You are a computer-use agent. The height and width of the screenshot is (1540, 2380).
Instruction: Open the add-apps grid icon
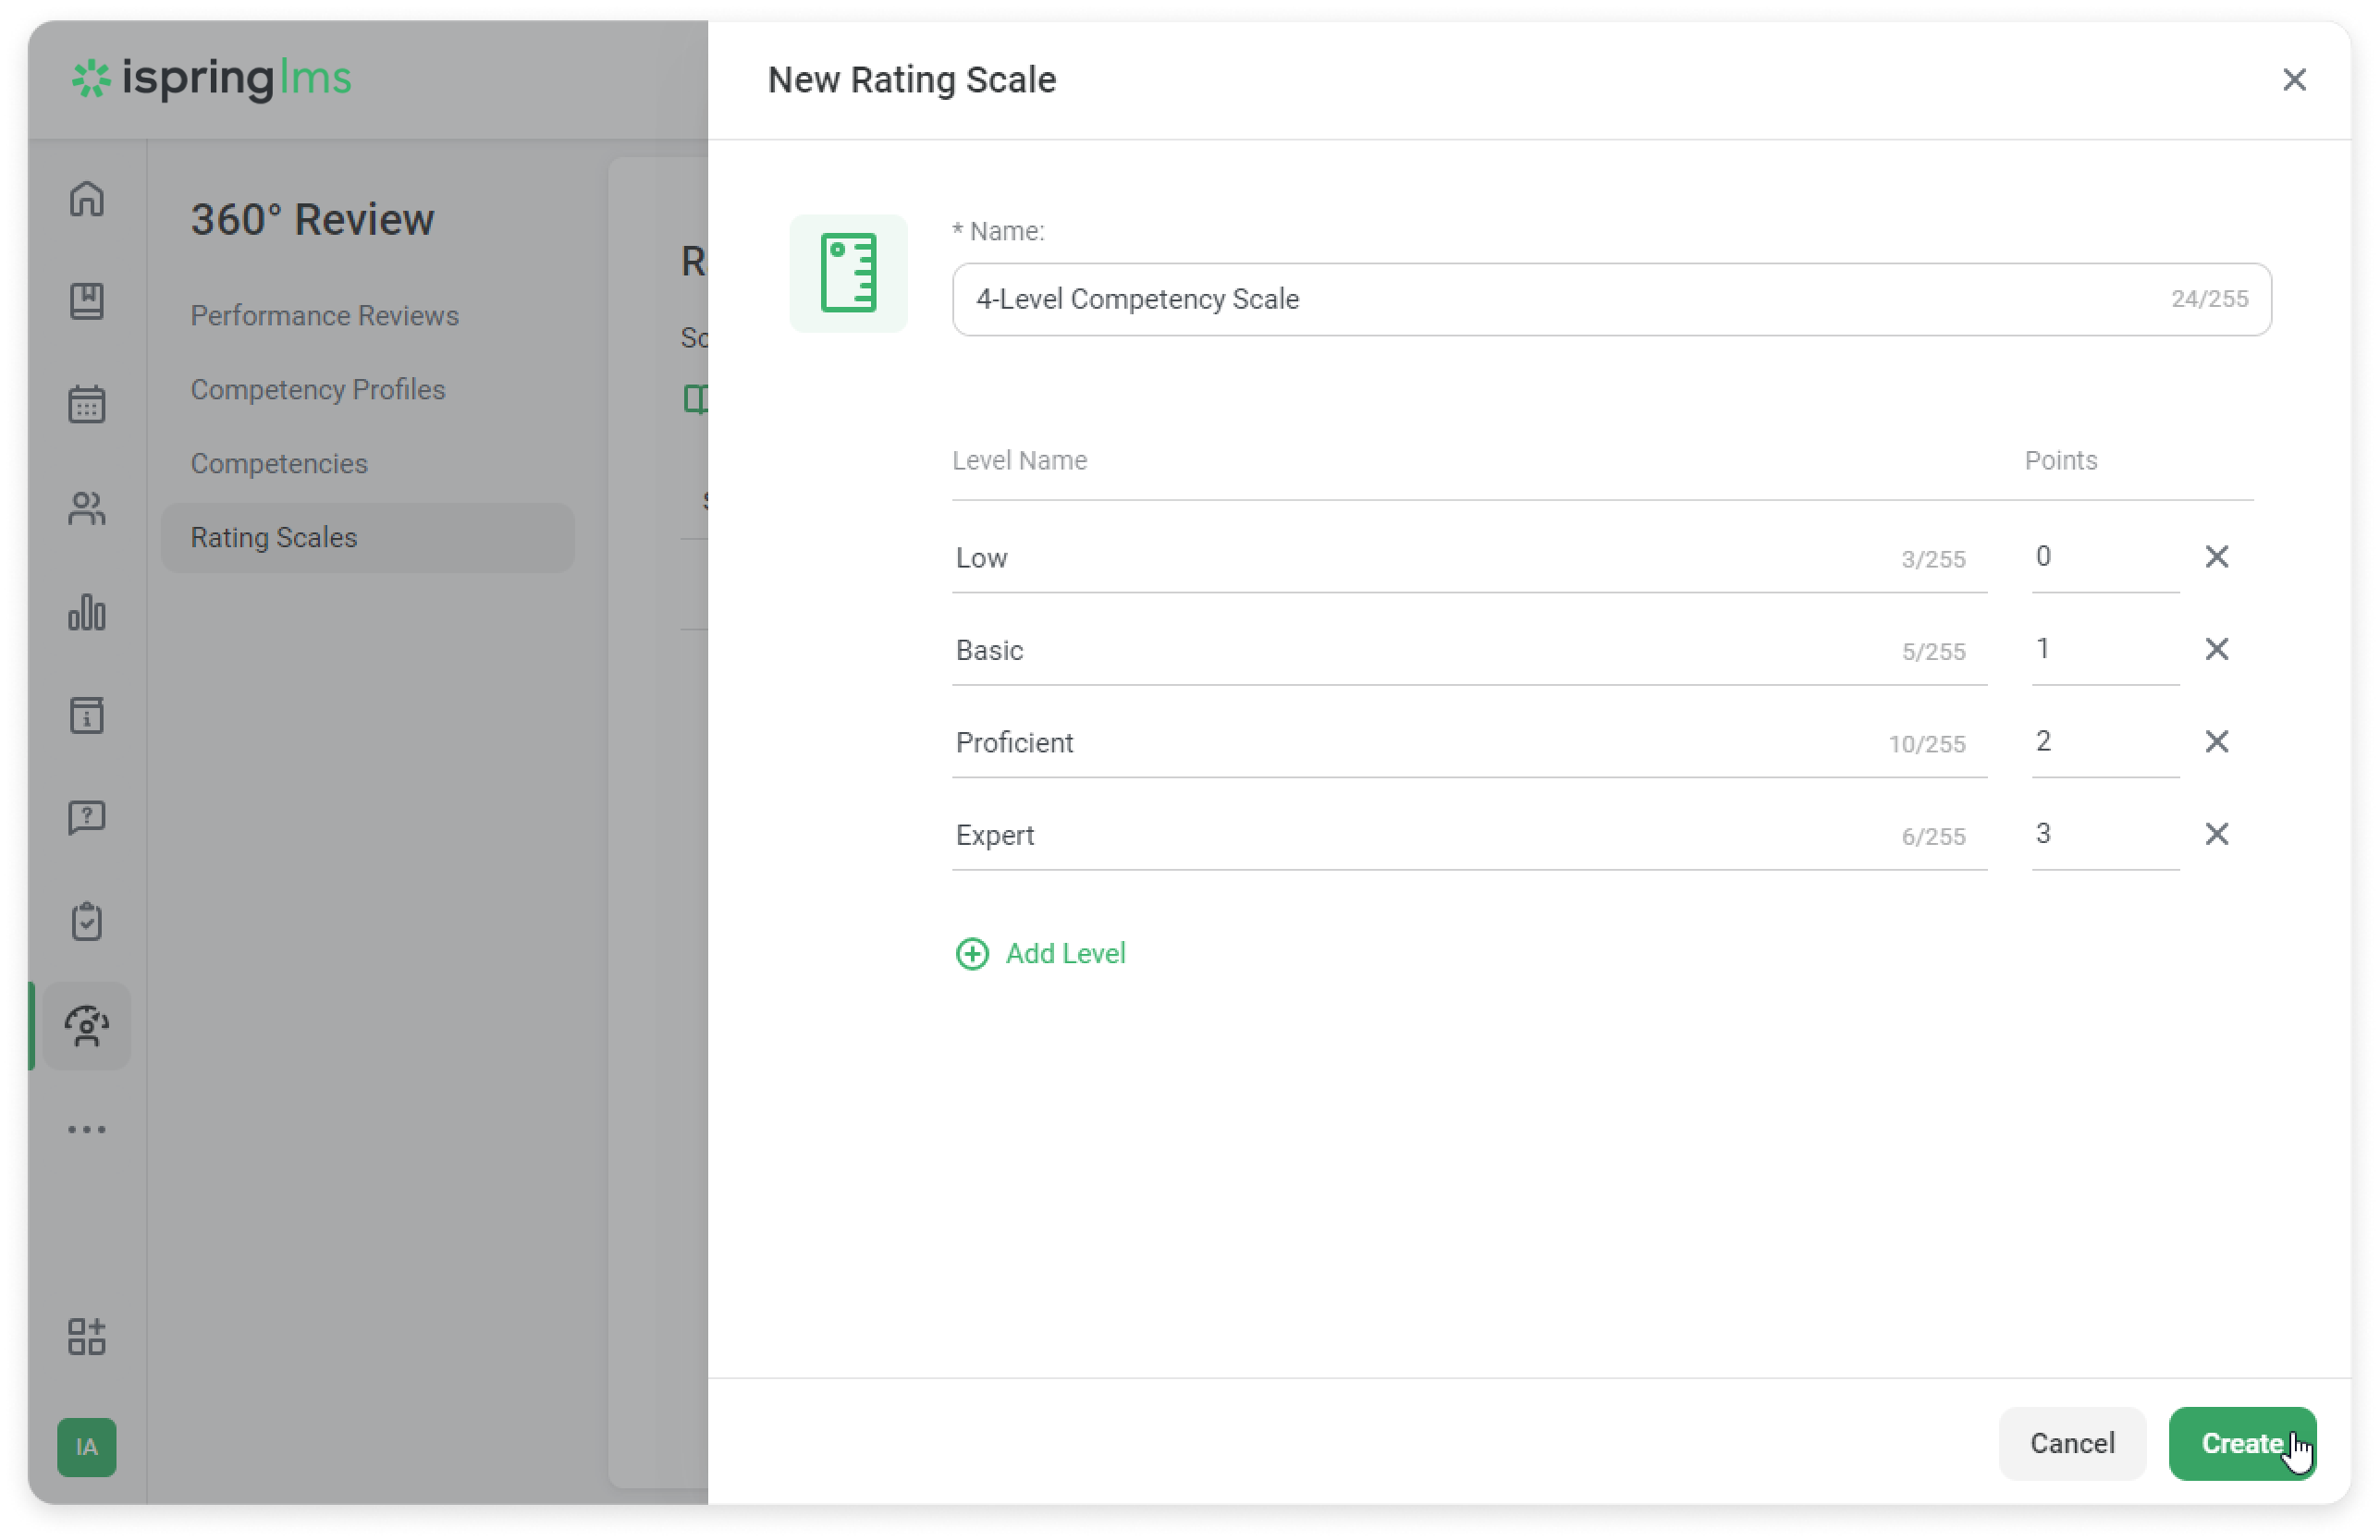87,1336
